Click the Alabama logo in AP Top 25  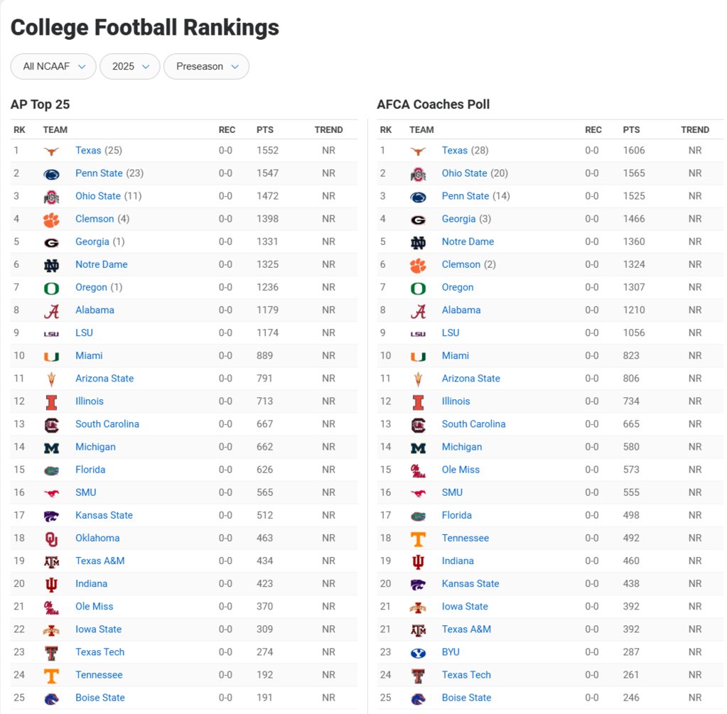point(51,311)
